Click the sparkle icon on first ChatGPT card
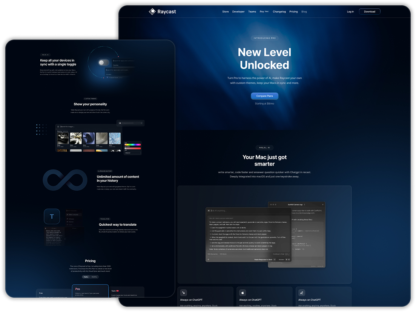Viewport: 416px width, 312px height. pyautogui.click(x=184, y=293)
